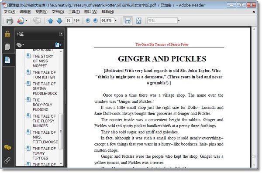Open the find box options dropdown arrow
262x173 pixels.
179,20
